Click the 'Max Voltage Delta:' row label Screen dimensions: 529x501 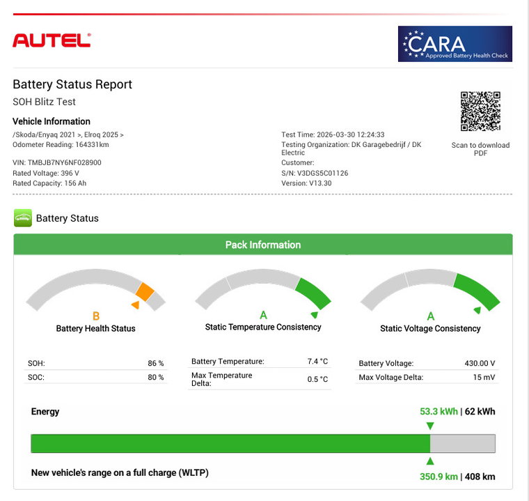(x=391, y=377)
